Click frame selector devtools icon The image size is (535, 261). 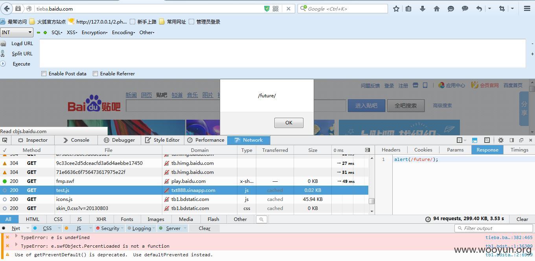pos(461,140)
